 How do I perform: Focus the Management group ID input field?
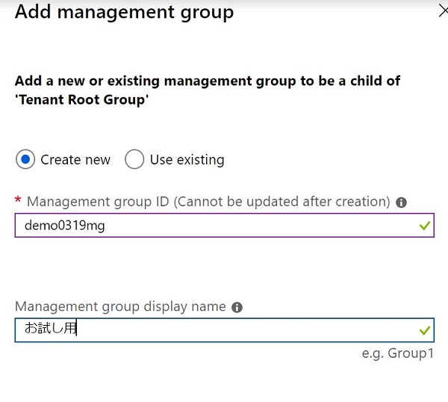point(225,226)
